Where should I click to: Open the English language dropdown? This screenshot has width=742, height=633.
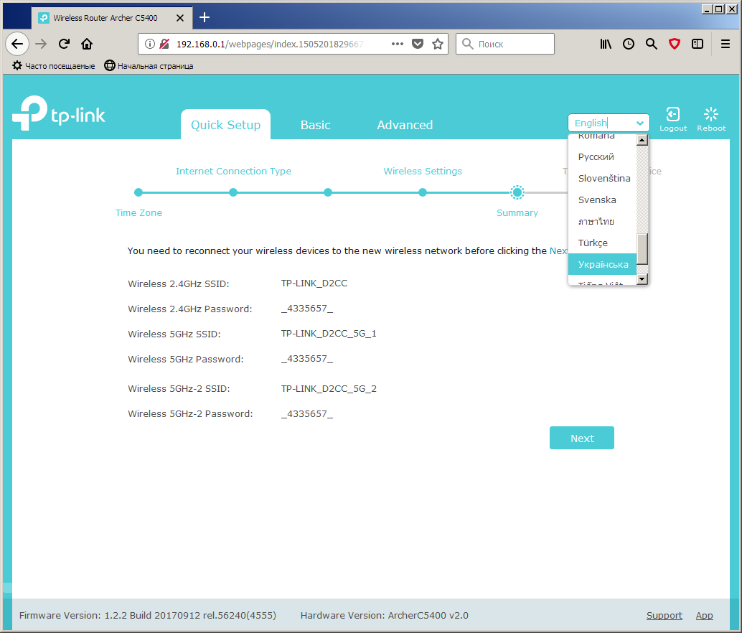point(608,123)
